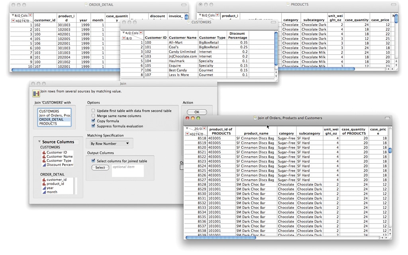Viewport: 408px width, 255px height.
Task: Click the nominal icon beside customer_id source column
Action: 44,180
